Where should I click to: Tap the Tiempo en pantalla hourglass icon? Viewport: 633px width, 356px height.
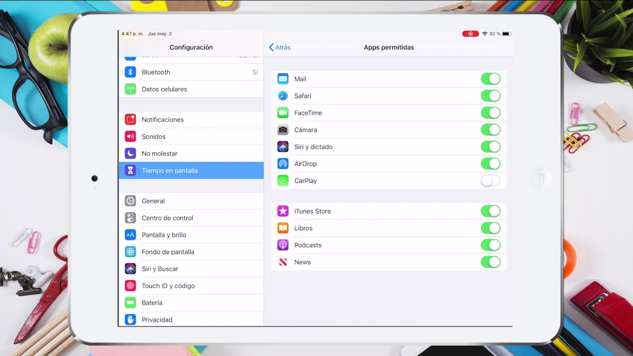pyautogui.click(x=130, y=171)
